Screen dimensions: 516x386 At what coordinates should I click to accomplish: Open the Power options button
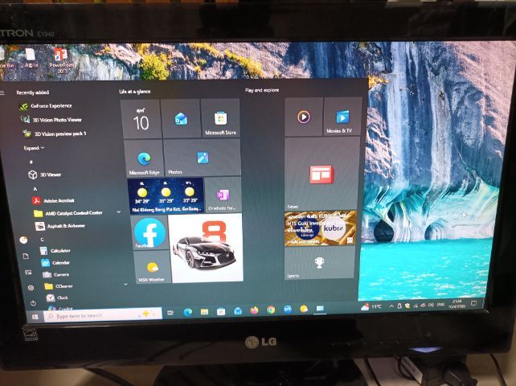[x=33, y=303]
